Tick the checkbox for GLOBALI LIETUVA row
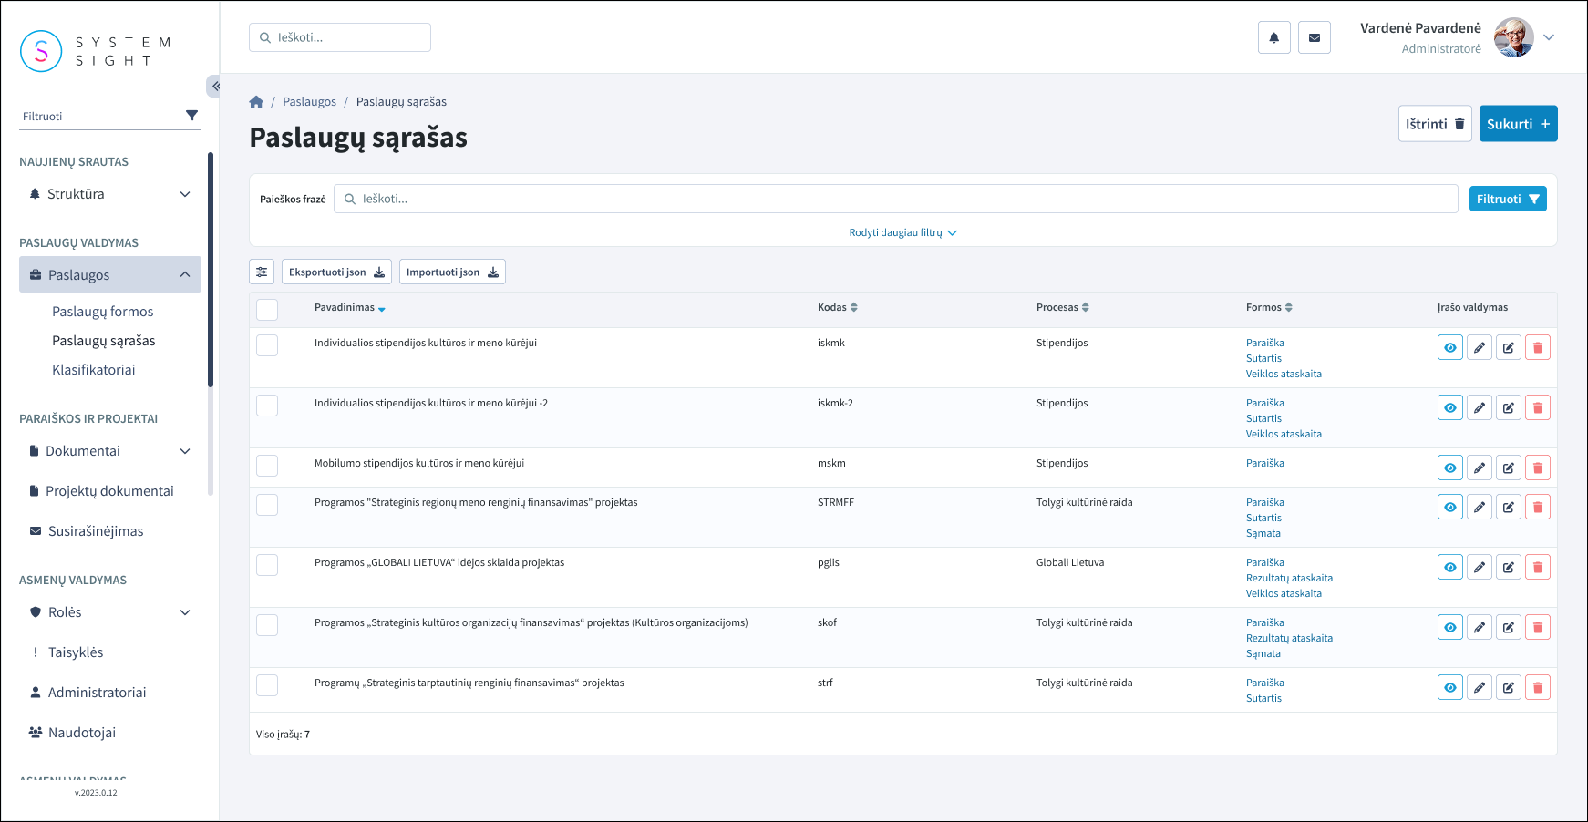1588x822 pixels. (x=267, y=564)
